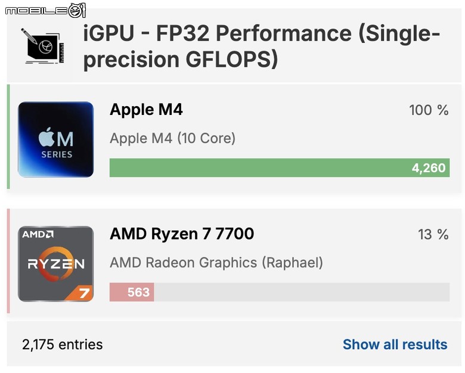
Task: Click Show all results link
Action: coord(395,344)
